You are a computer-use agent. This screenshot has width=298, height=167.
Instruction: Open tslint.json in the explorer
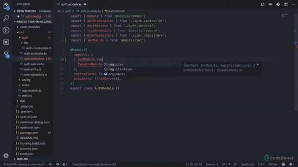coord(27,154)
